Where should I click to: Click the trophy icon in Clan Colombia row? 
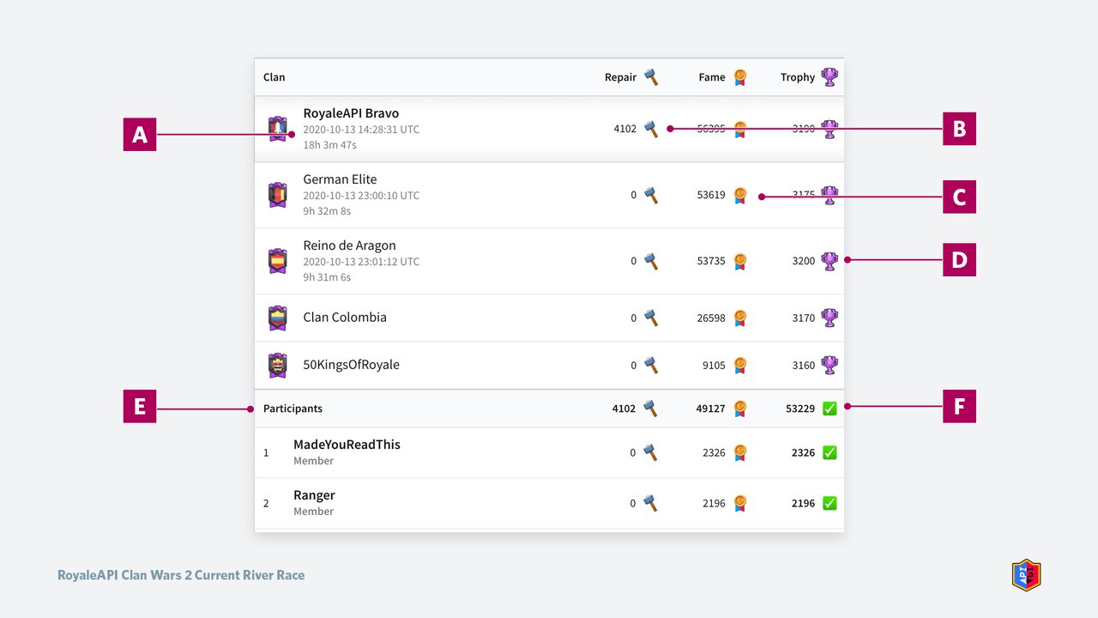pos(830,318)
